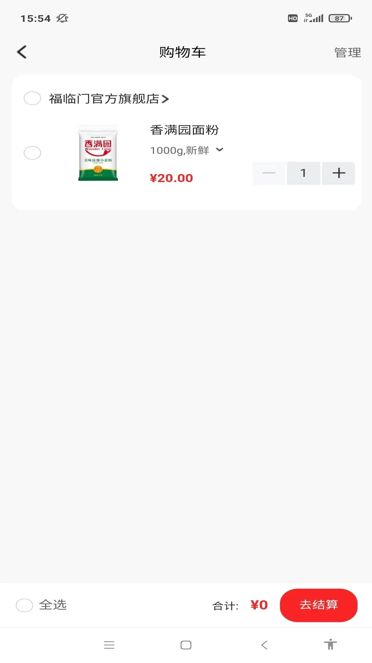
Task: Expand the 1000g,新鲜 specification dropdown
Action: (219, 150)
